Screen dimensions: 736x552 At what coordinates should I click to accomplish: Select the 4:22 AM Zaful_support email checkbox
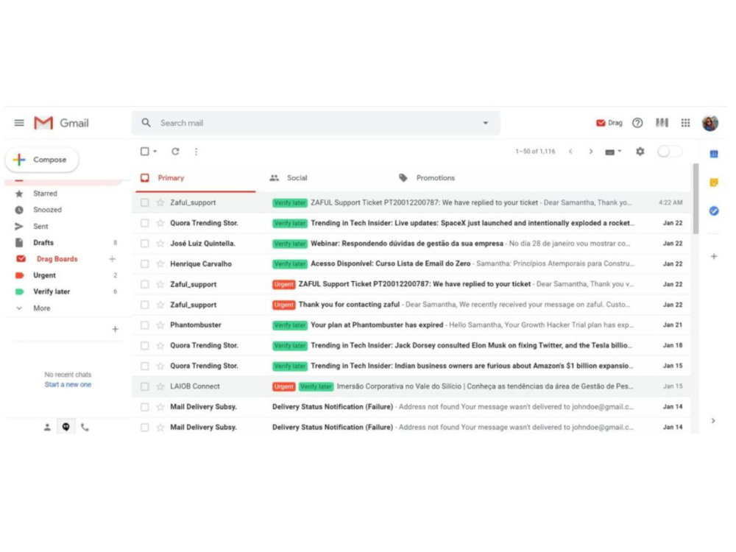[x=144, y=203]
